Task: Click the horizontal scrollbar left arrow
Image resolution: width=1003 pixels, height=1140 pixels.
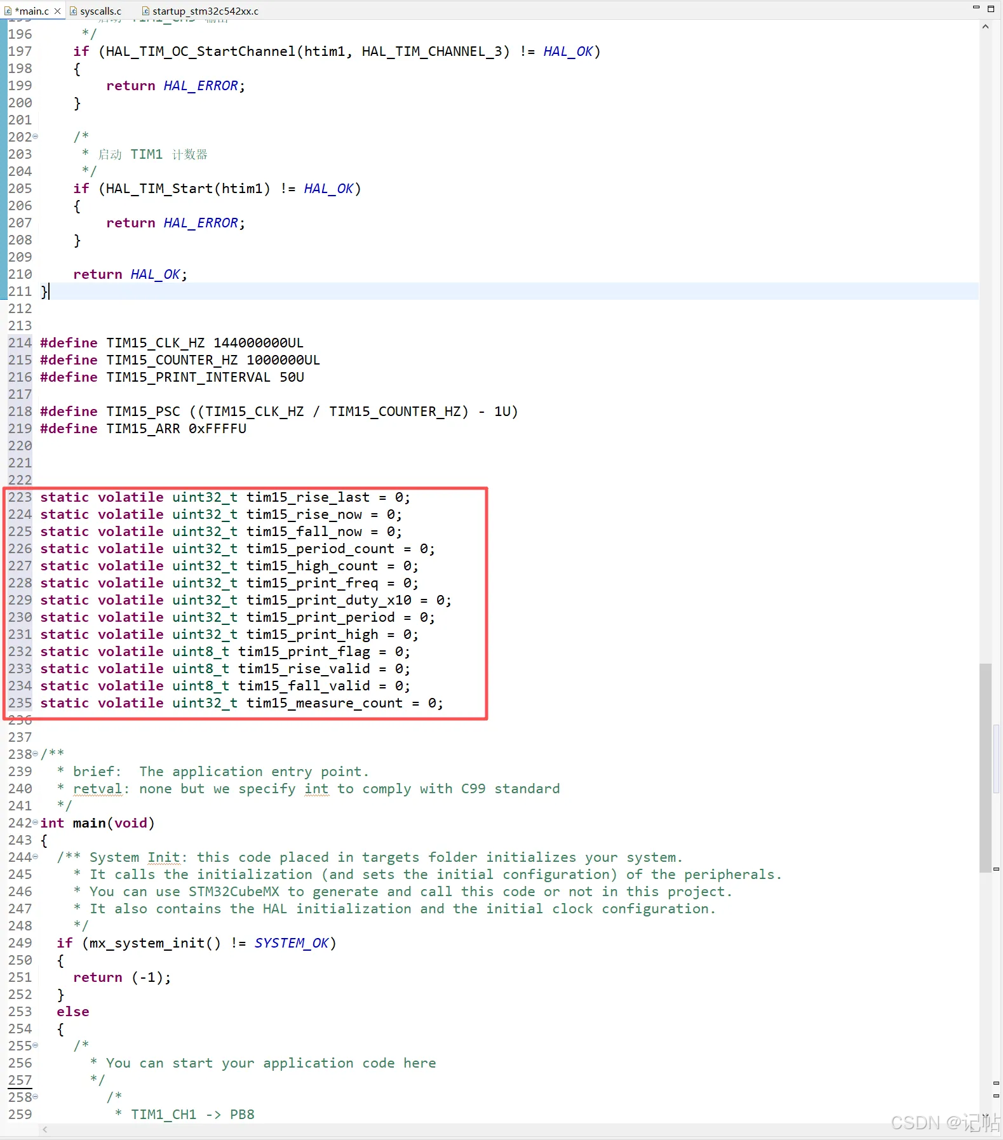Action: point(44,1129)
